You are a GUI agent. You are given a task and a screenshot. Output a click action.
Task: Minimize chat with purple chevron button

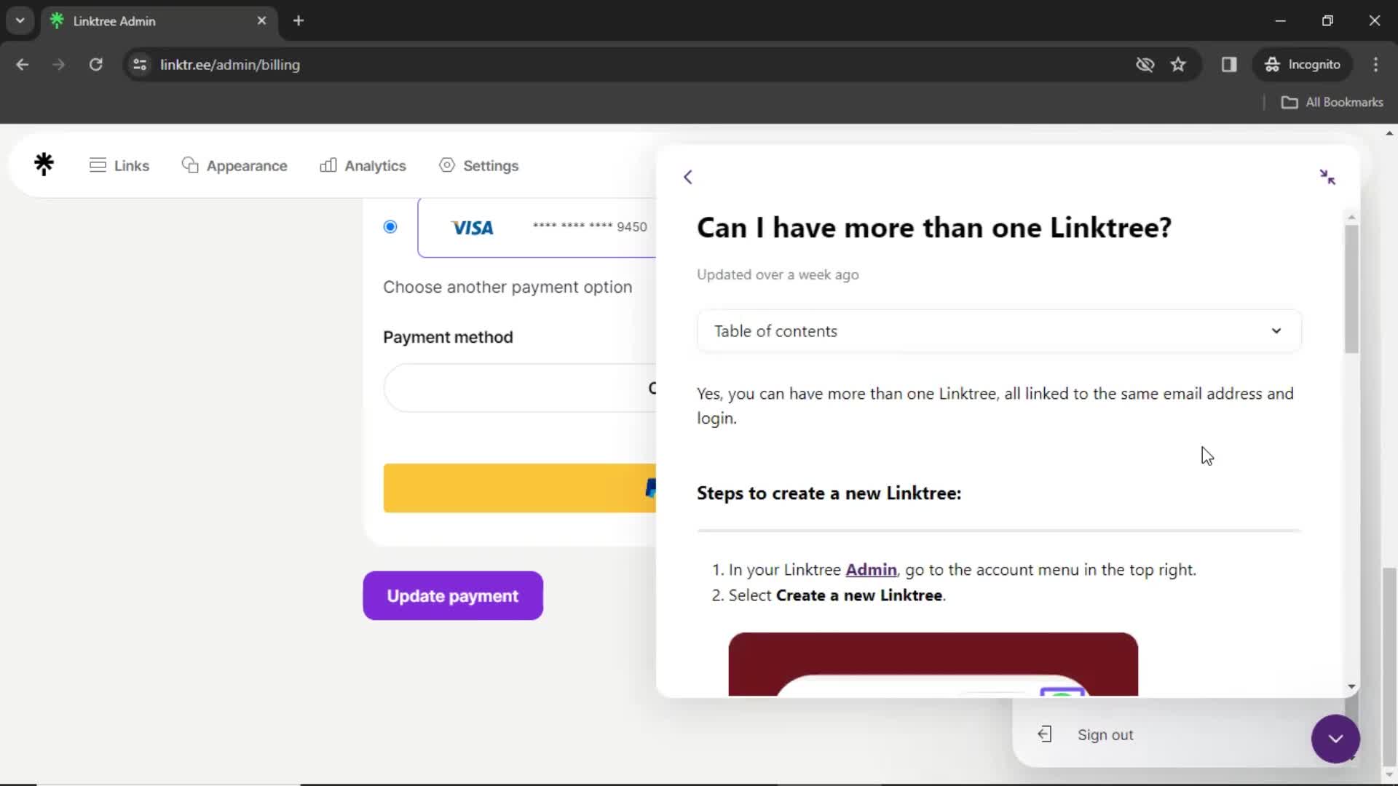(x=1335, y=739)
